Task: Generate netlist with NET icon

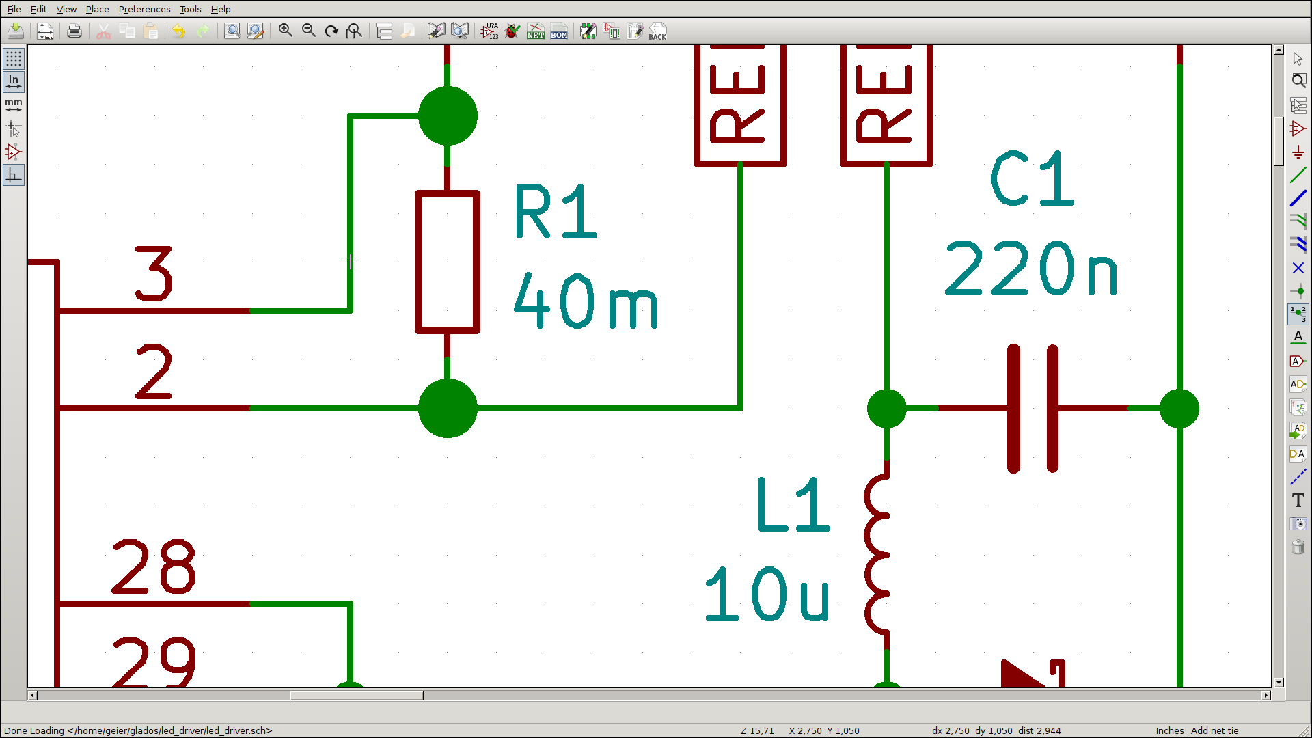Action: pyautogui.click(x=536, y=31)
